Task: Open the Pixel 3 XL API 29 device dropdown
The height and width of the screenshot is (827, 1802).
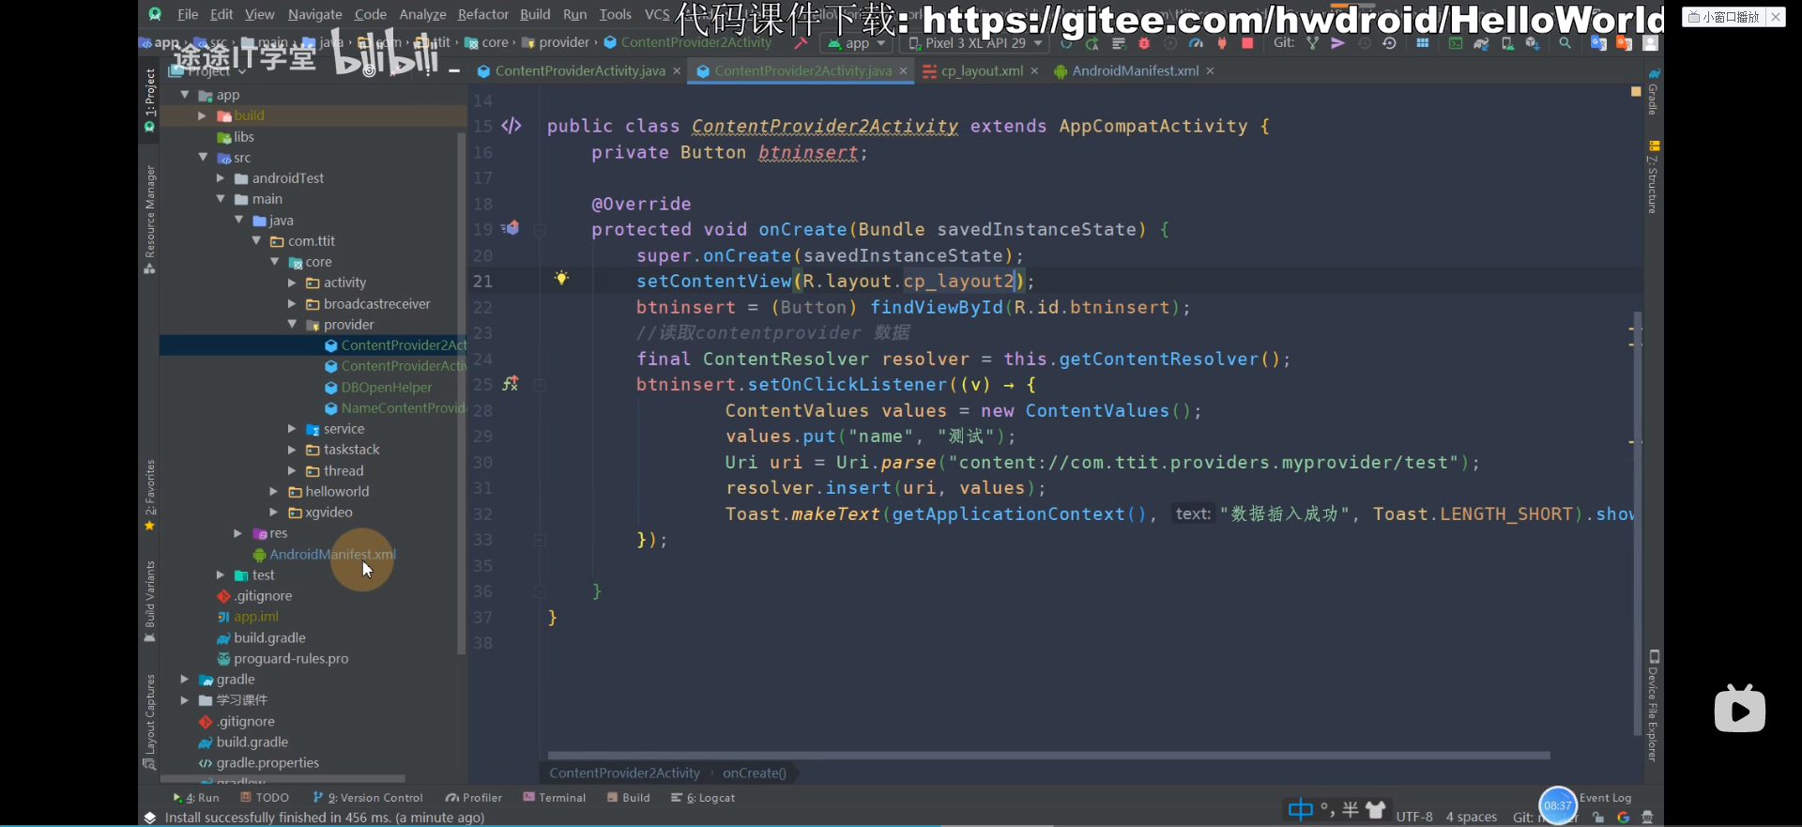Action: 975,43
